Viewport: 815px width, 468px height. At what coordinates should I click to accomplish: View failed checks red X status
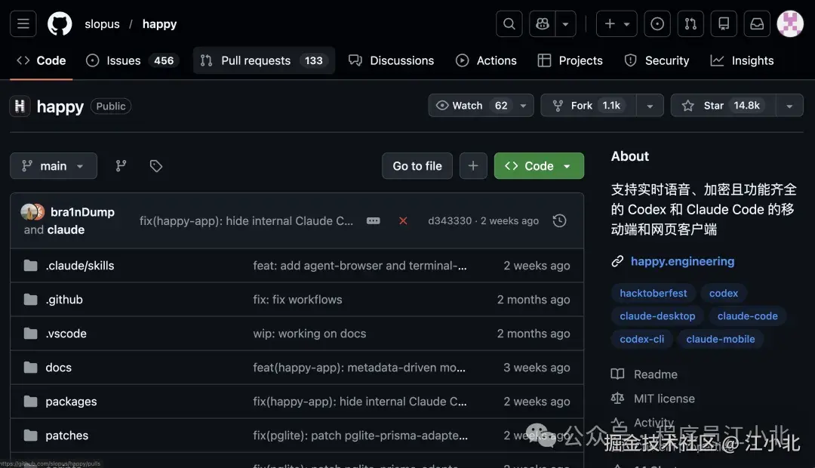(x=403, y=221)
